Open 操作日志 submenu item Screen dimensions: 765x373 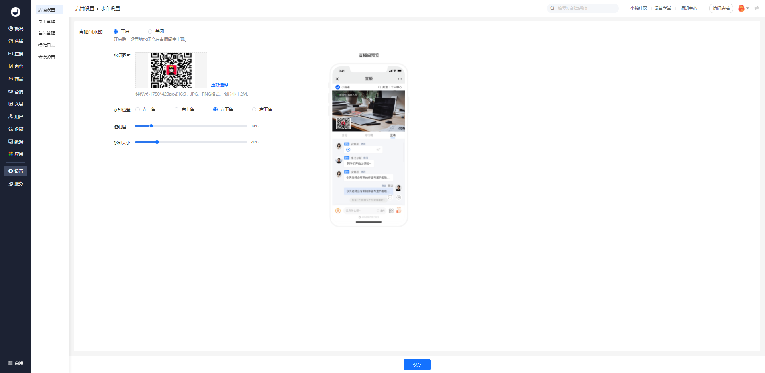47,45
